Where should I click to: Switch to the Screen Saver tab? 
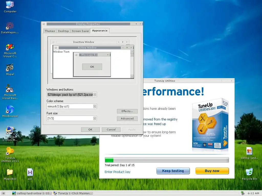click(80, 31)
